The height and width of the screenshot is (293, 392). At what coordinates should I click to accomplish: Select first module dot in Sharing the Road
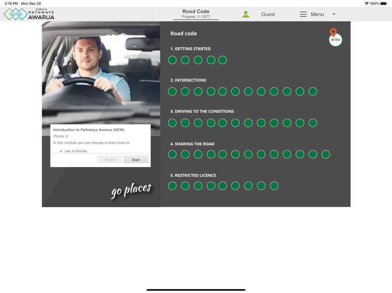click(172, 154)
